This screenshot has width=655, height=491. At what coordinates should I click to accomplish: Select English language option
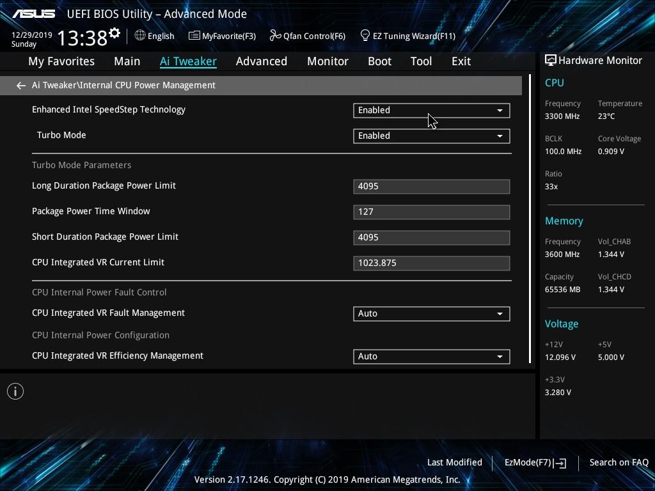coord(161,36)
